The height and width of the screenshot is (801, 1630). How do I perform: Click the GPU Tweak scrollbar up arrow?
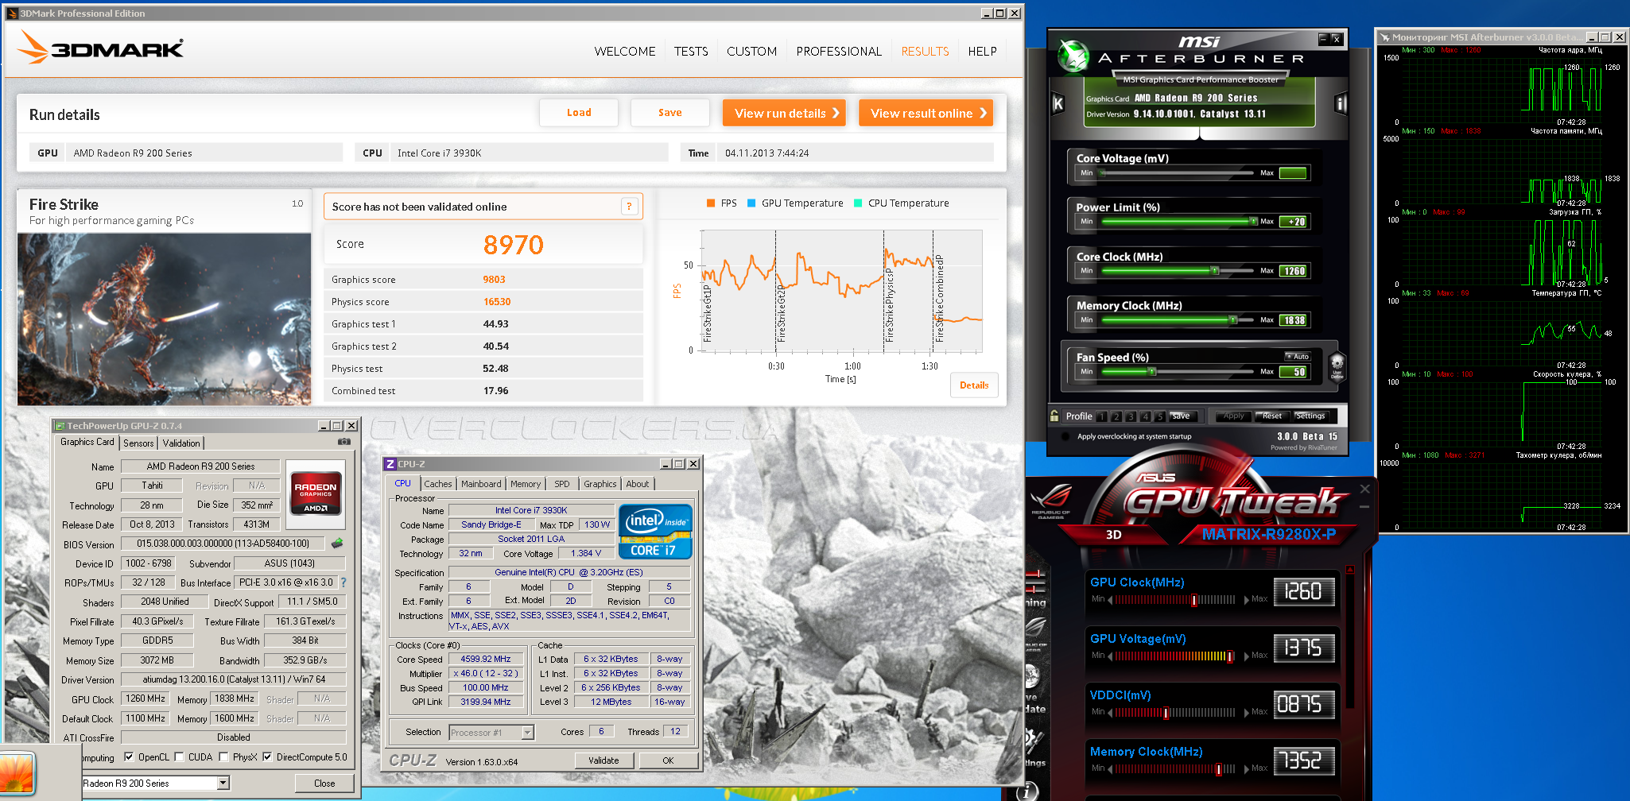point(1349,570)
